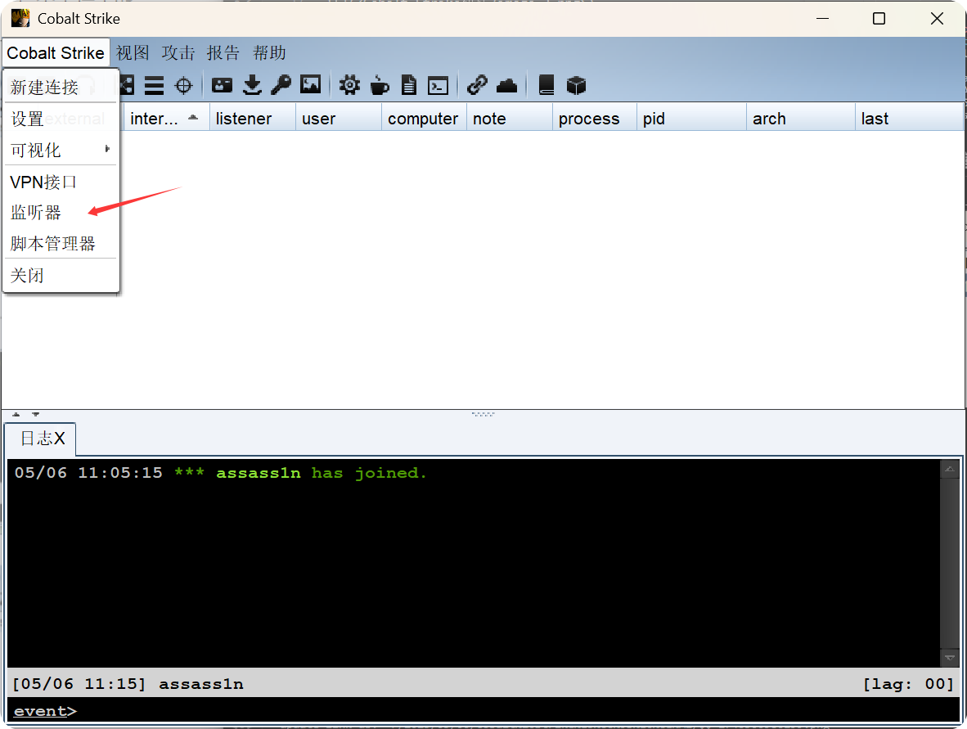The height and width of the screenshot is (729, 967).
Task: Click the log scrollbar up arrow
Action: point(950,470)
